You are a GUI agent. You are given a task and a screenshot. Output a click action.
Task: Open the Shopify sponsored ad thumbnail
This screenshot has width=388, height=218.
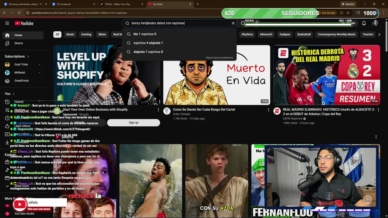[107, 75]
